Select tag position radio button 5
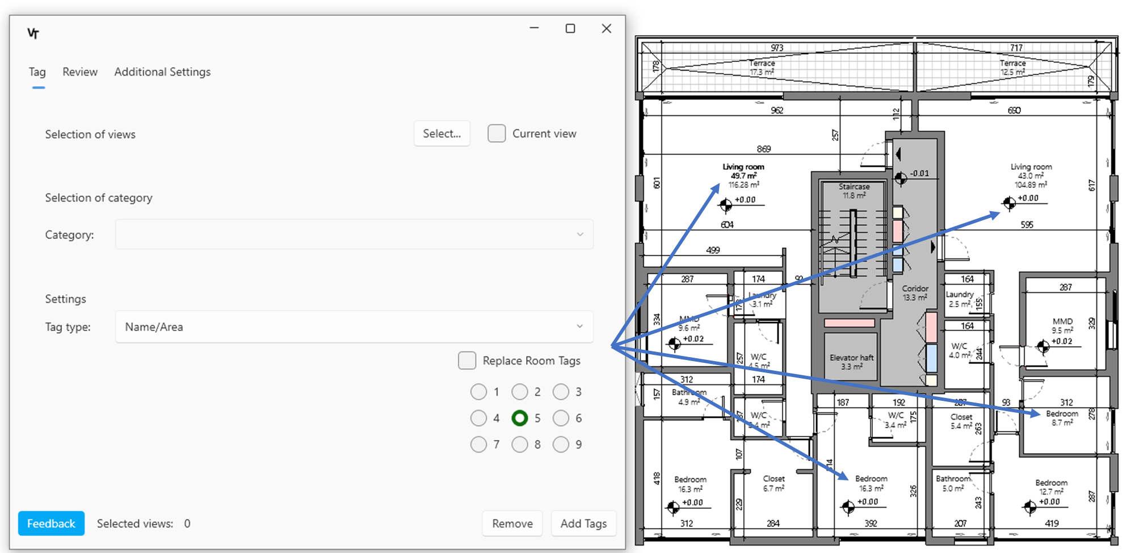The image size is (1135, 553). click(520, 418)
